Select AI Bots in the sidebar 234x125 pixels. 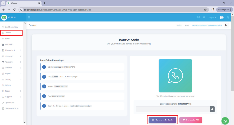(x=8, y=85)
